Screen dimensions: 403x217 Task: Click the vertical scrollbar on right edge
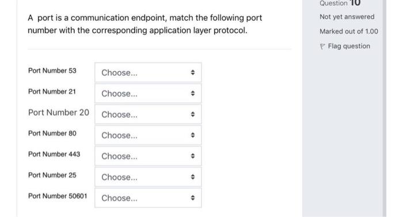click(x=384, y=108)
